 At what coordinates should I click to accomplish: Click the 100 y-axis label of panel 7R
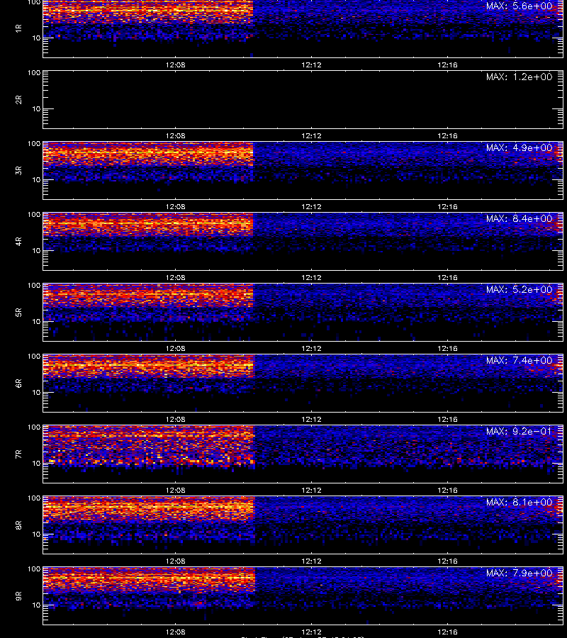coord(34,427)
